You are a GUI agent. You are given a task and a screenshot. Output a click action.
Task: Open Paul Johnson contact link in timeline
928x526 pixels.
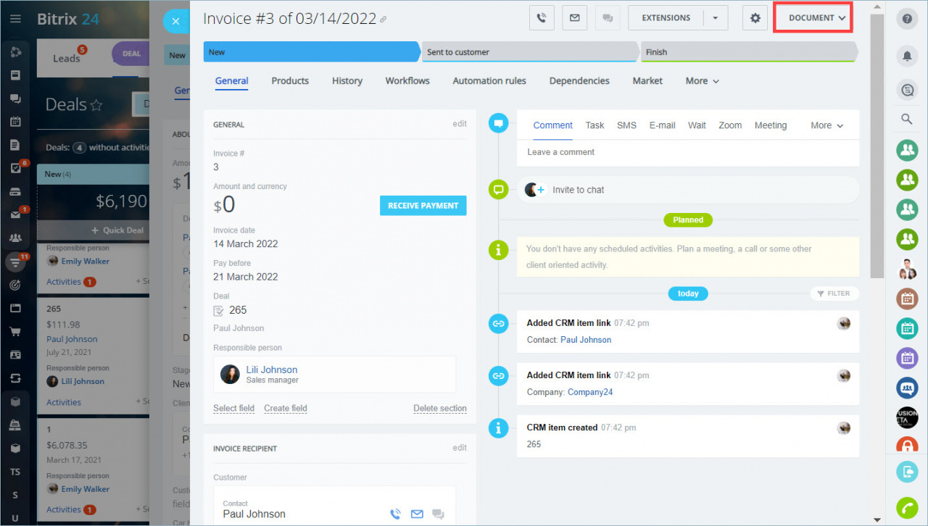coord(586,340)
